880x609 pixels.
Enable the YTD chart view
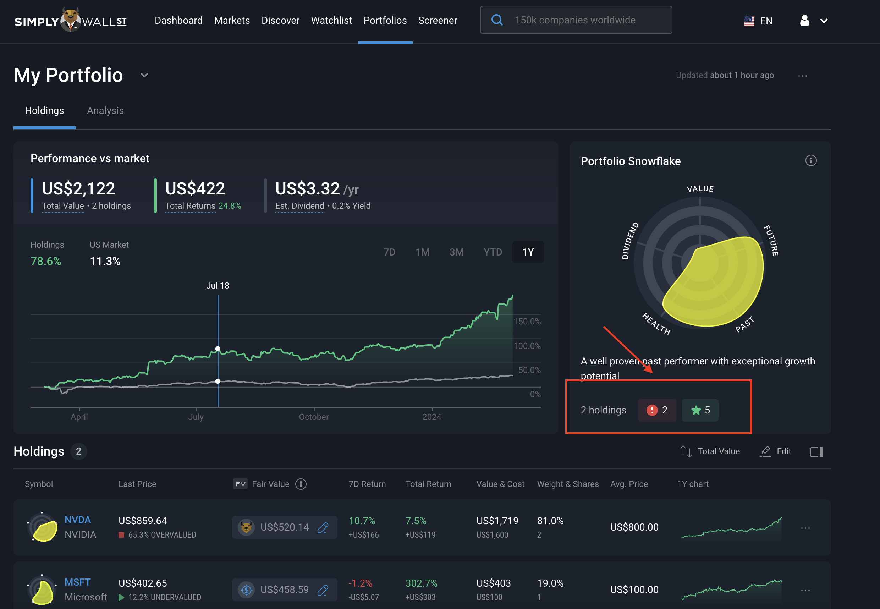coord(493,252)
